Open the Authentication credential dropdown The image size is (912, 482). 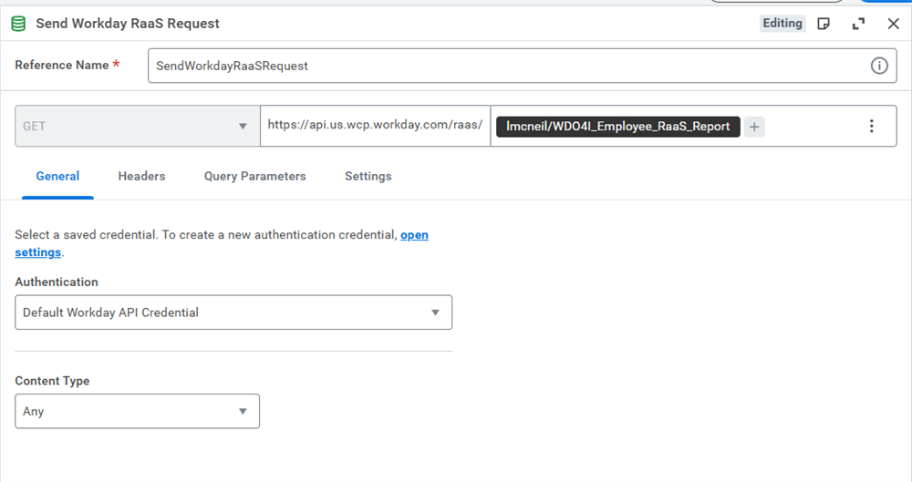pos(233,313)
